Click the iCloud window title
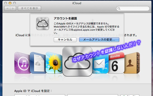 (77, 3)
